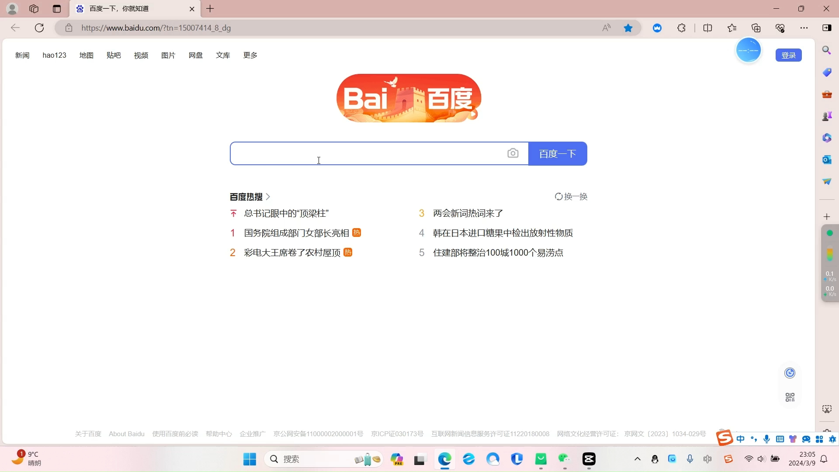Open the 视频 nav link
The height and width of the screenshot is (472, 839).
tap(141, 55)
